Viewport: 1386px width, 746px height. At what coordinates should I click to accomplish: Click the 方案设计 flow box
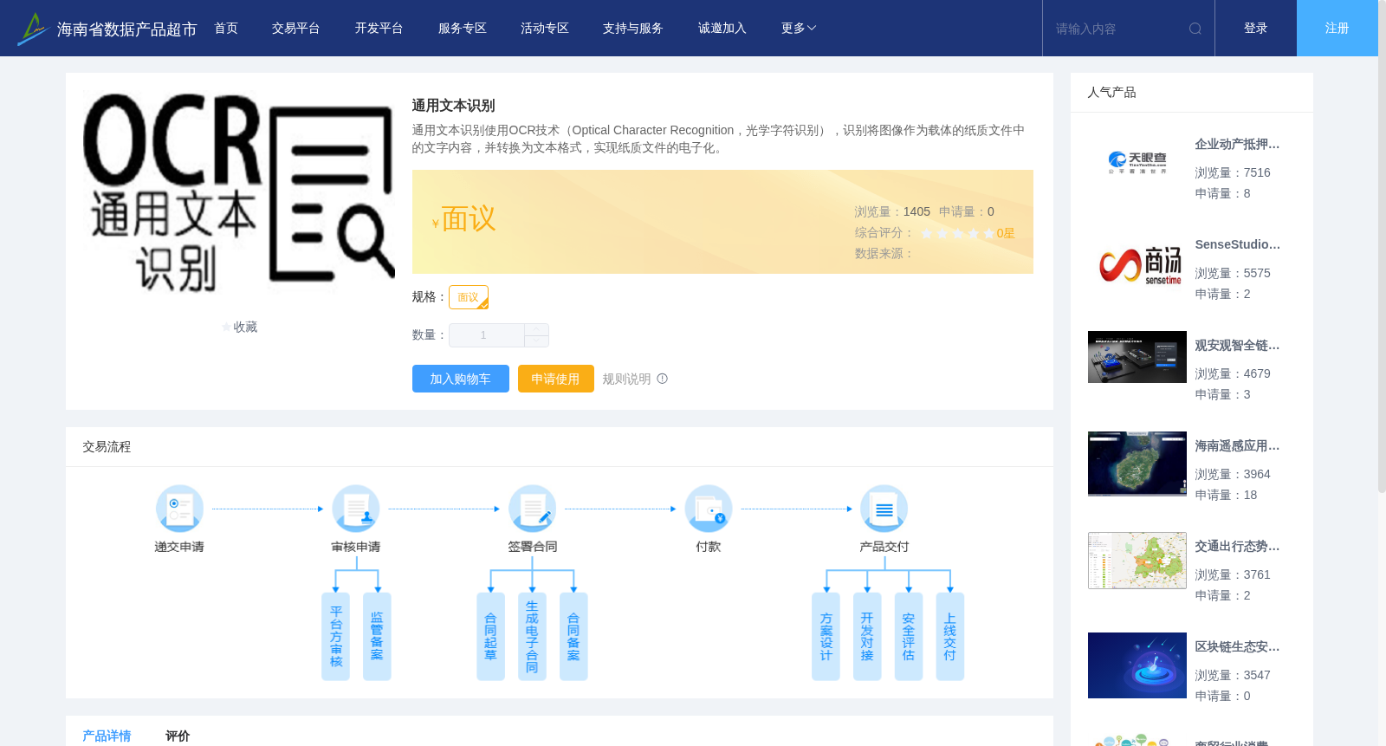pyautogui.click(x=826, y=637)
